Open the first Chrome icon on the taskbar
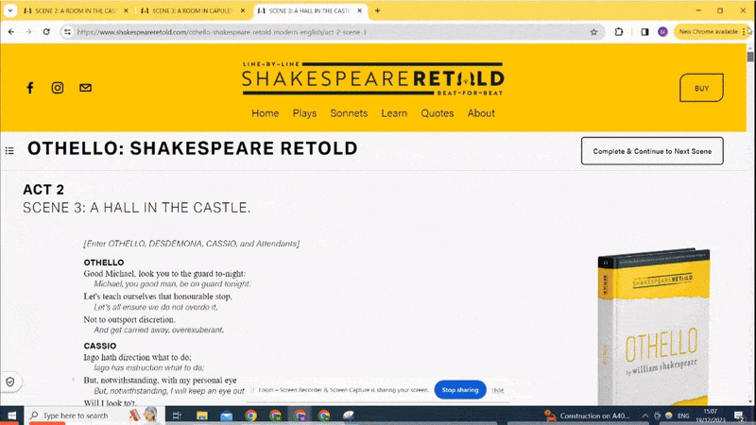 (250, 416)
